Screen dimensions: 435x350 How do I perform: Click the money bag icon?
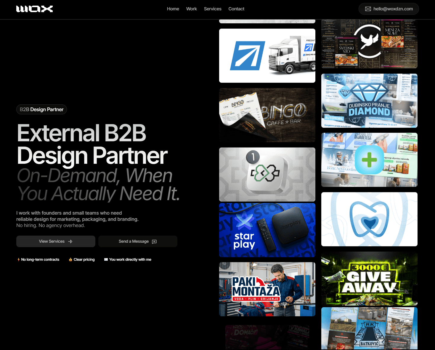pos(70,260)
